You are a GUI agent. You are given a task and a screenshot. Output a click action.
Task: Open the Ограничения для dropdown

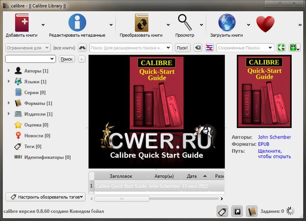point(28,48)
